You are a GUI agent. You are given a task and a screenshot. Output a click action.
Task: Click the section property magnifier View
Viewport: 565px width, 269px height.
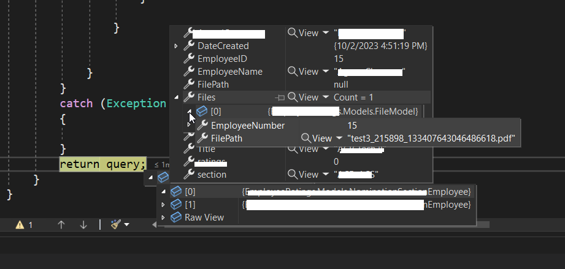pos(303,175)
